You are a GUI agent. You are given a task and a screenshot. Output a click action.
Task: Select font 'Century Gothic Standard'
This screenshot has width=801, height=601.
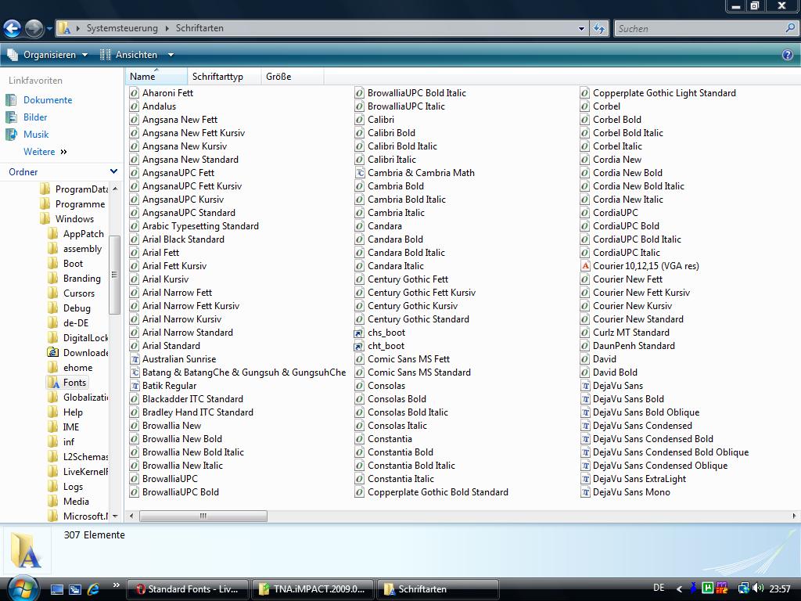(x=418, y=319)
